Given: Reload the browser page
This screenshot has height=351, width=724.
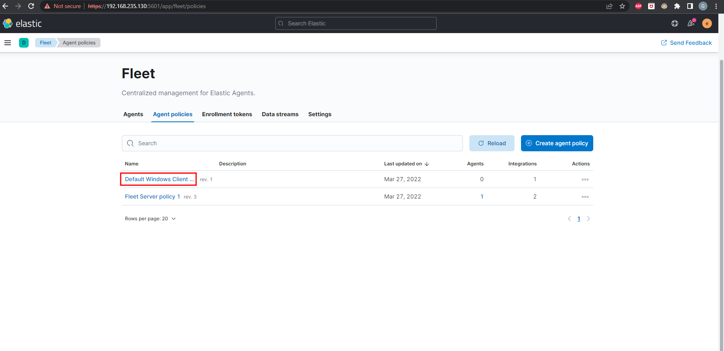Looking at the screenshot, I should 31,6.
